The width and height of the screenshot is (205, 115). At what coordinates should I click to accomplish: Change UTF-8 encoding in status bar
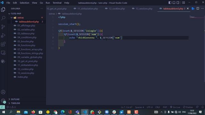[x=150, y=107]
